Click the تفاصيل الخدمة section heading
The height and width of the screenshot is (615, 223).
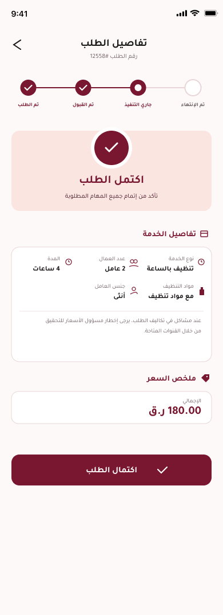point(169,234)
